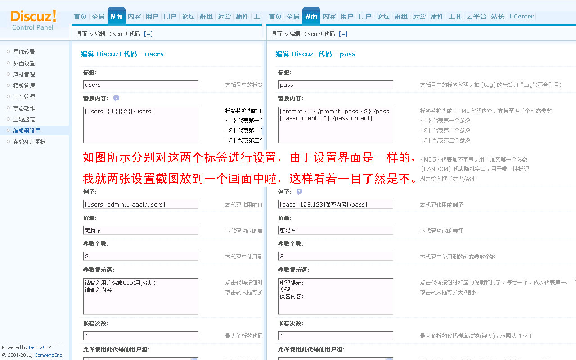Viewport: 576px width, 360px height.
Task: Open 群组 tab in pass panel
Action: pos(401,17)
